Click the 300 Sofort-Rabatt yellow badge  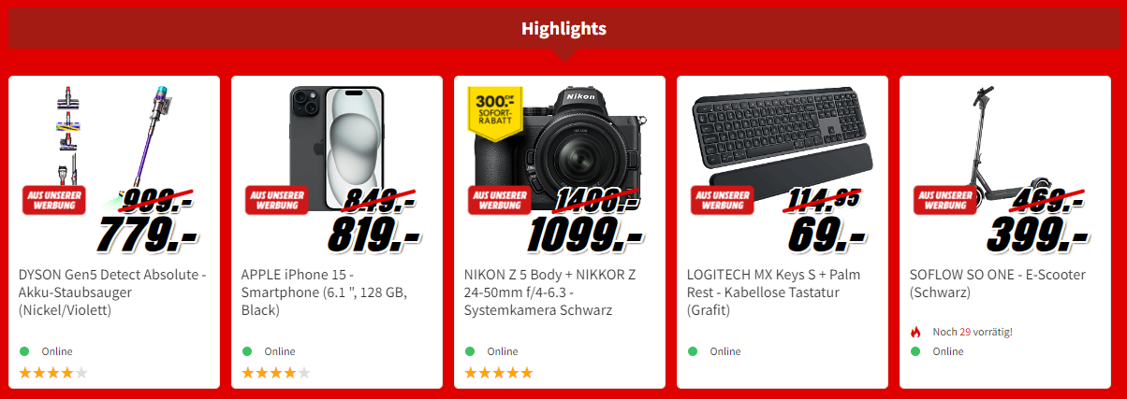(x=495, y=111)
